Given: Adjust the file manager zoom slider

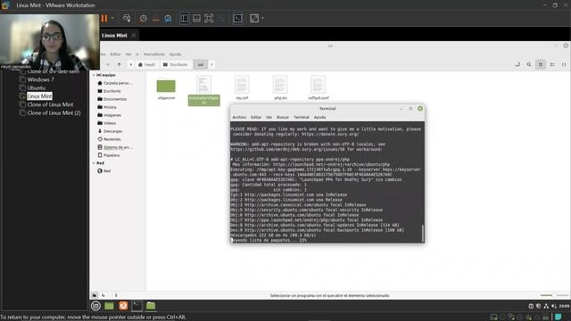Looking at the screenshot, I should [x=553, y=295].
